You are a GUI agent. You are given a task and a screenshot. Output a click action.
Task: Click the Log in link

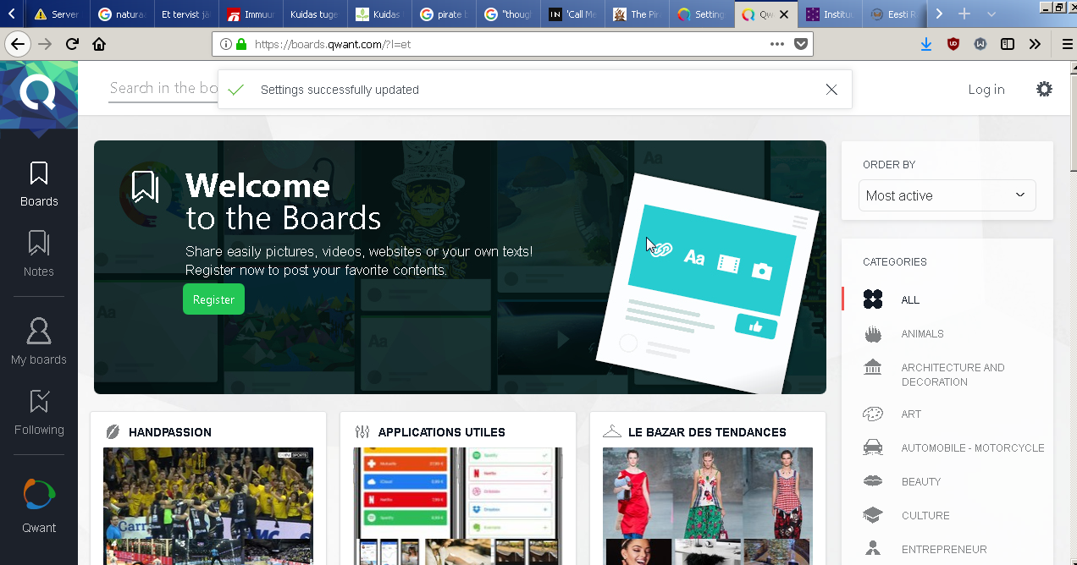coord(986,90)
